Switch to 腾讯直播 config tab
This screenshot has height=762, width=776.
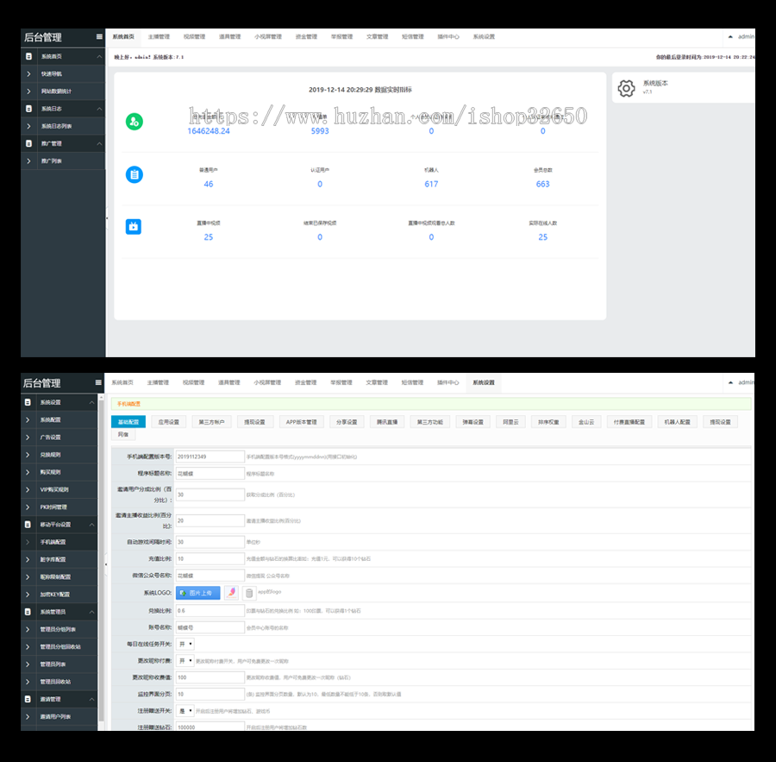coord(387,422)
